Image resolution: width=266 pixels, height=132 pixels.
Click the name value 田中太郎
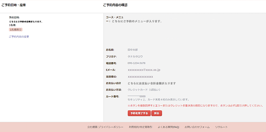pos(133,50)
